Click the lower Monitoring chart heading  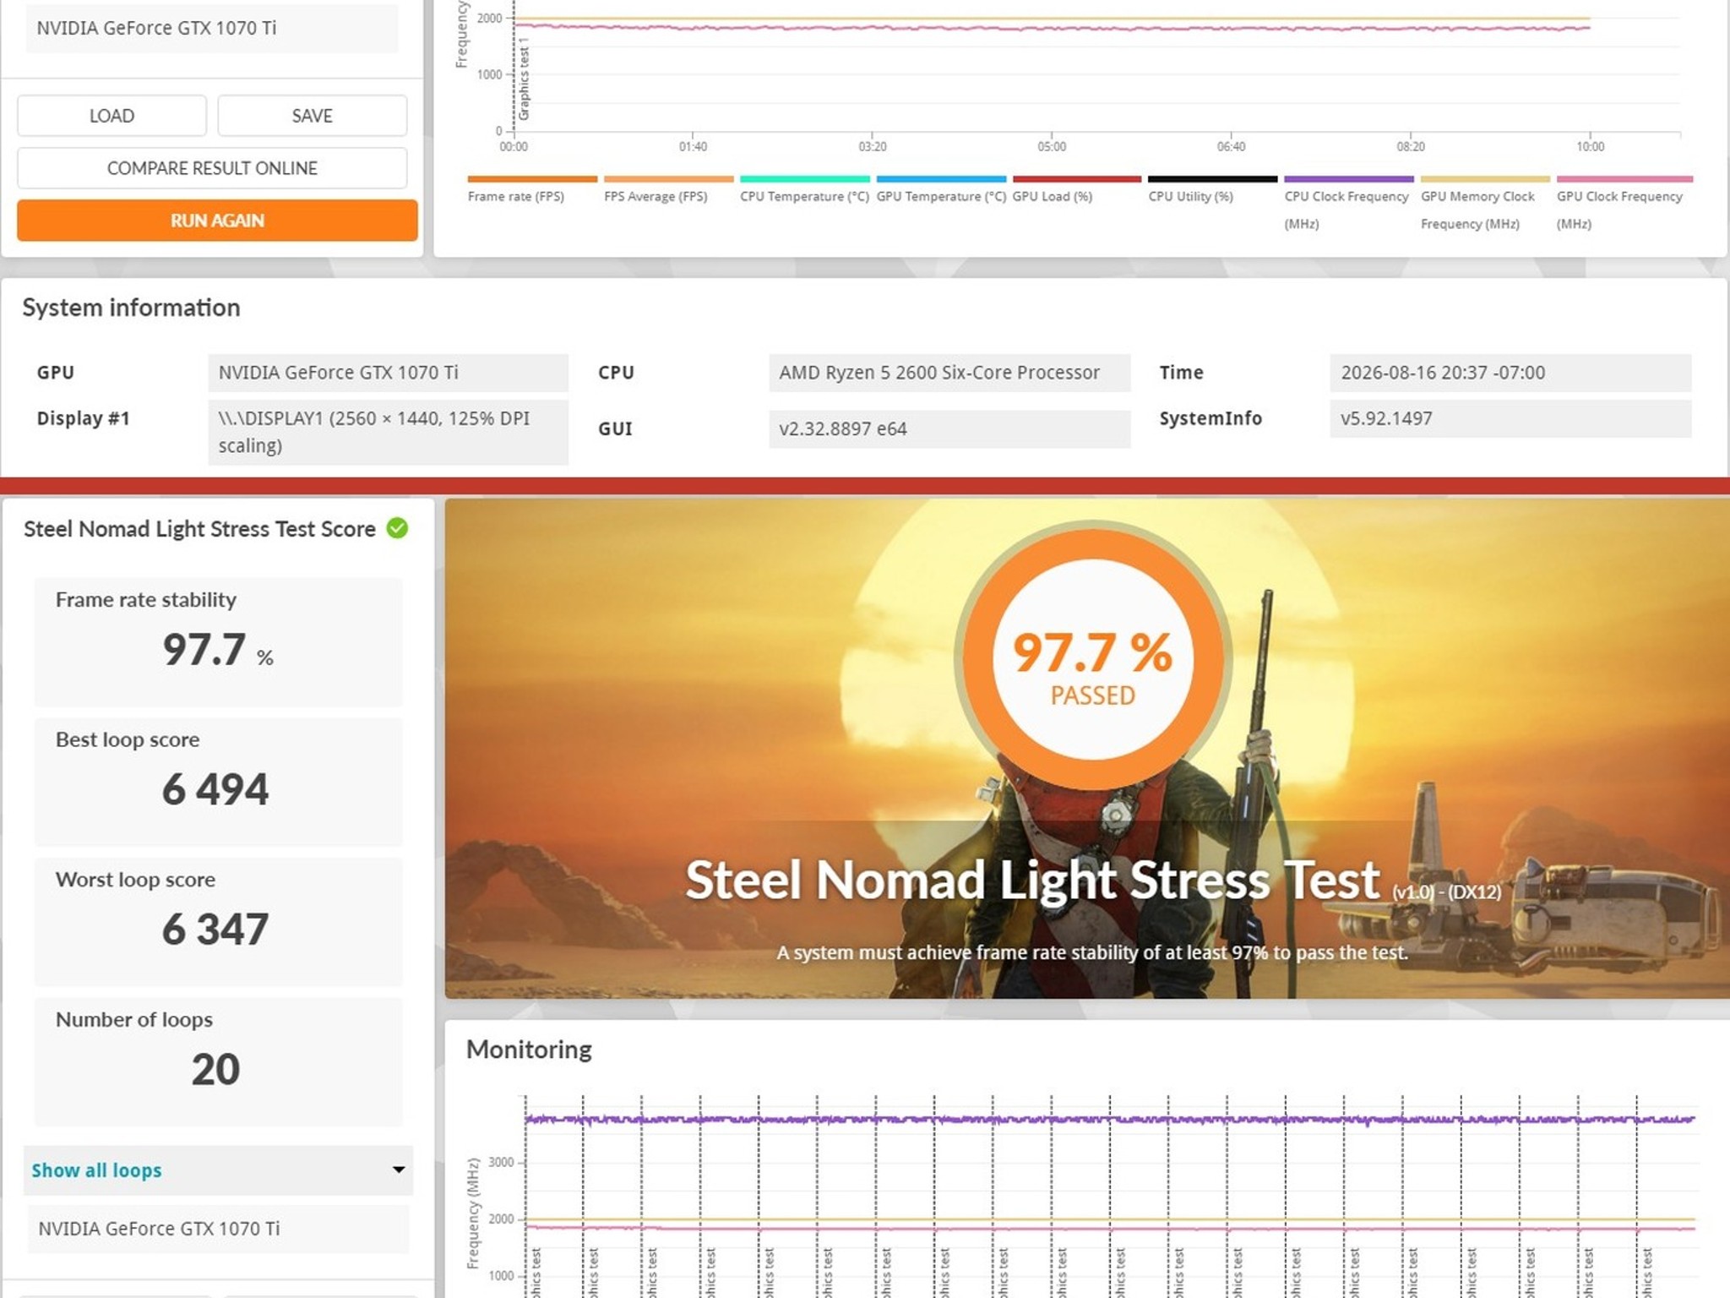pos(529,1050)
